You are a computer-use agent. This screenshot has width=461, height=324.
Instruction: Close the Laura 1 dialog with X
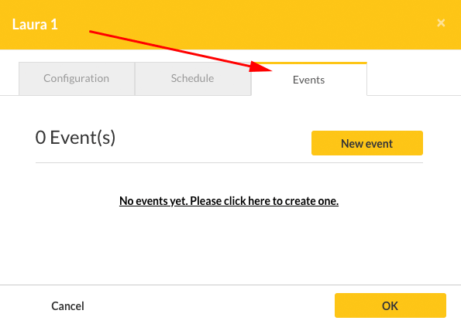tap(441, 23)
